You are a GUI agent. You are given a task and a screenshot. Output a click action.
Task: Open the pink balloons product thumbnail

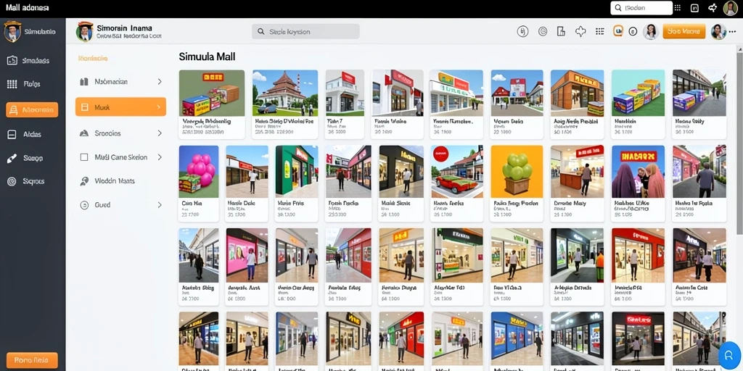click(x=199, y=171)
